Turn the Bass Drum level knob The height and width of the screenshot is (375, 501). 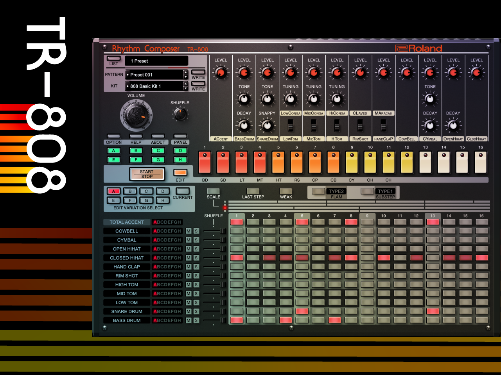pyautogui.click(x=244, y=73)
